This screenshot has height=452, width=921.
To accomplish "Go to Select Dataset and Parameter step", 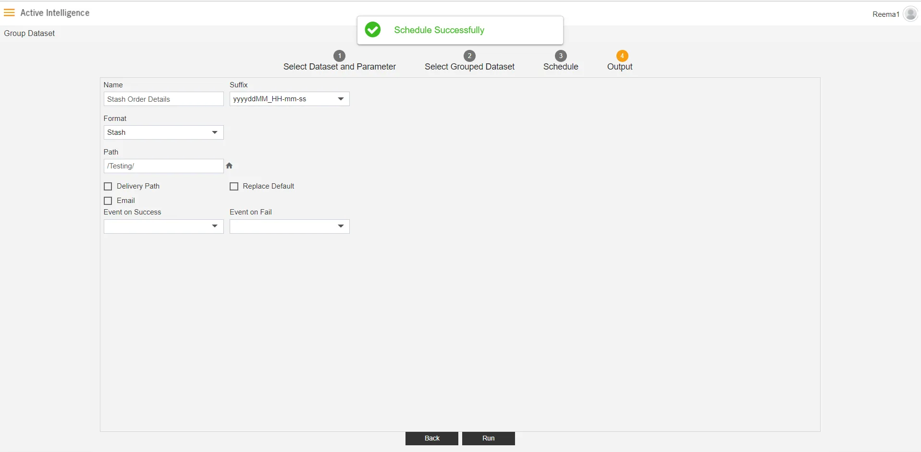I will click(339, 67).
